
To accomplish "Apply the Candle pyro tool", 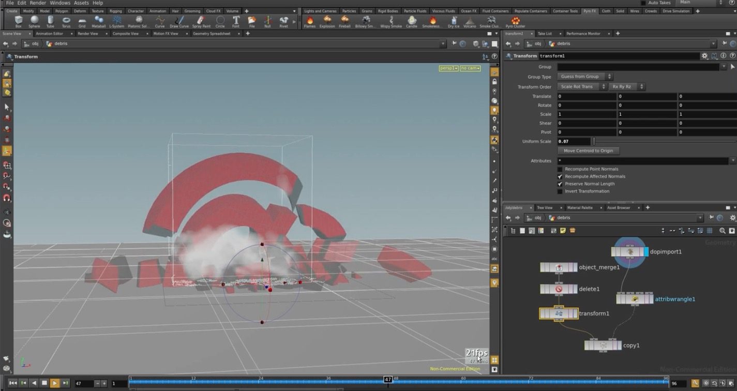I will pyautogui.click(x=412, y=22).
